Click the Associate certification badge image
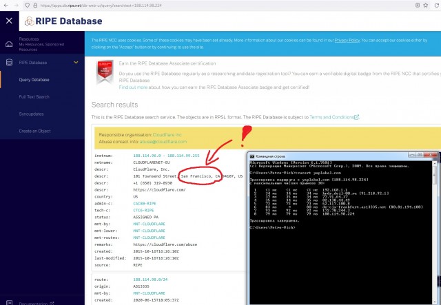441x305 pixels. tap(105, 72)
